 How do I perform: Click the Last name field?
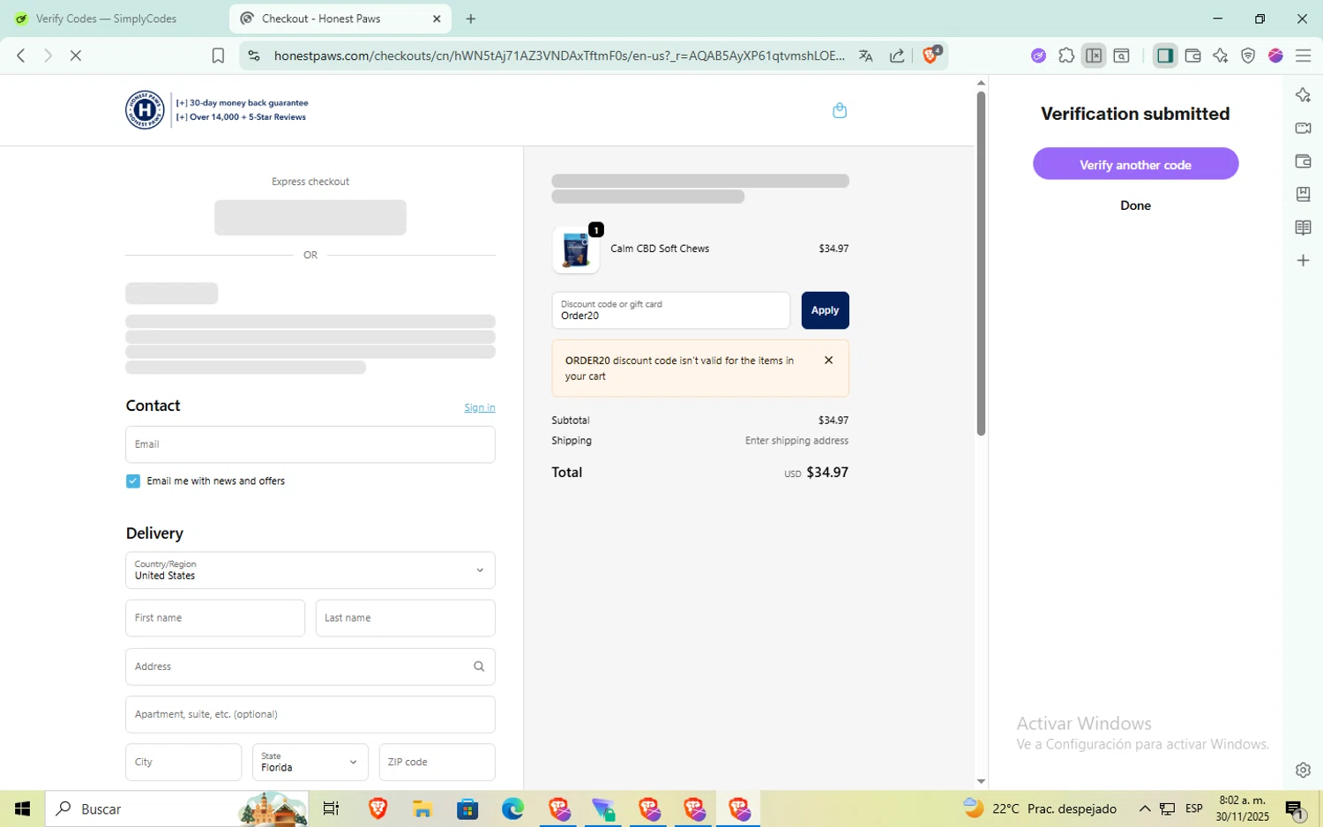coord(405,618)
